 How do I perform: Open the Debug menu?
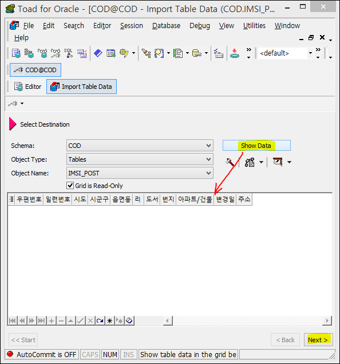[200, 26]
